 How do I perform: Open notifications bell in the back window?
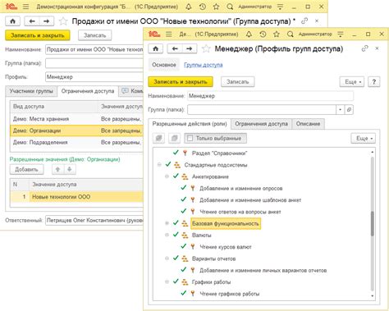(x=189, y=7)
